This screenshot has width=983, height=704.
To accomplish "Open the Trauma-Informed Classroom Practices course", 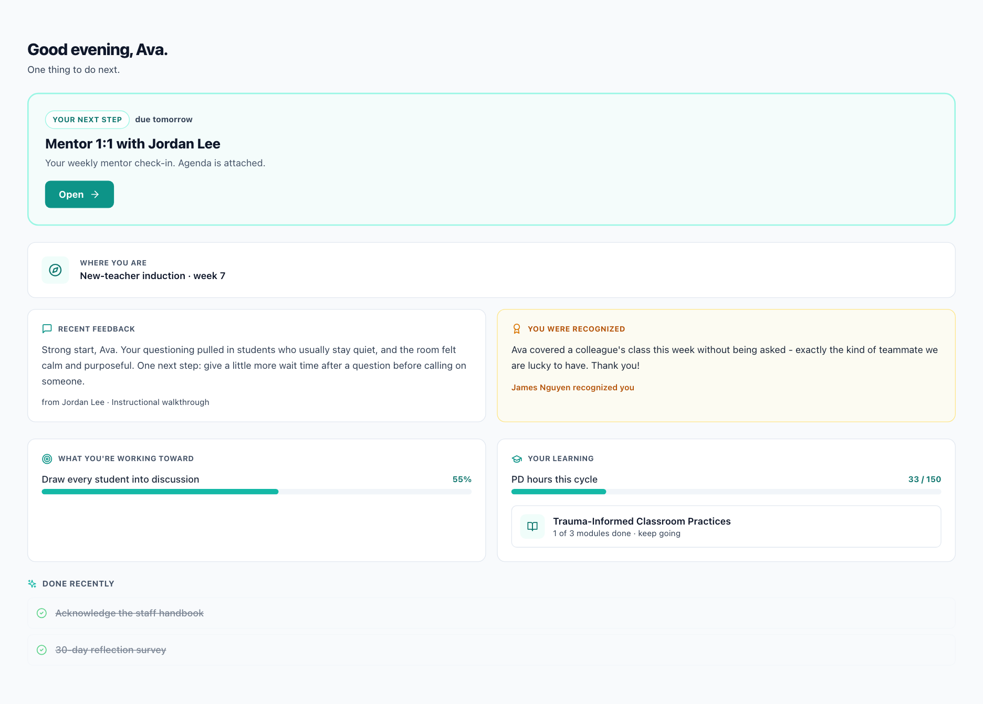I will tap(726, 527).
